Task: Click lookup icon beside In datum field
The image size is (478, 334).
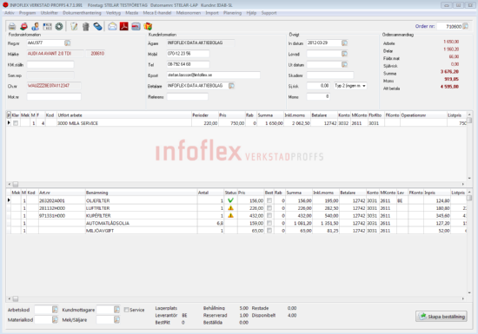Action: click(344, 43)
